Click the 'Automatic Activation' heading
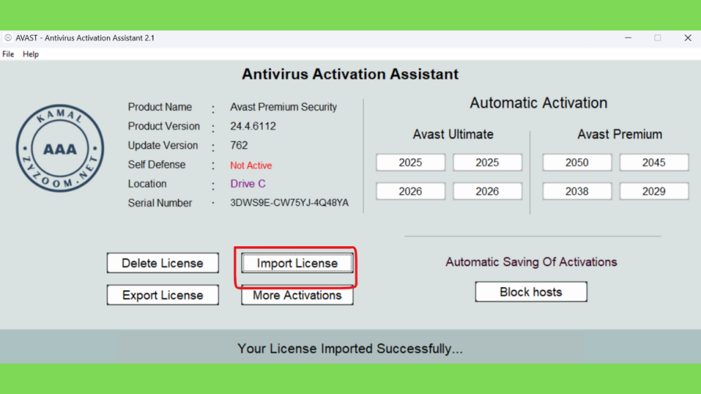The width and height of the screenshot is (701, 394). [538, 103]
